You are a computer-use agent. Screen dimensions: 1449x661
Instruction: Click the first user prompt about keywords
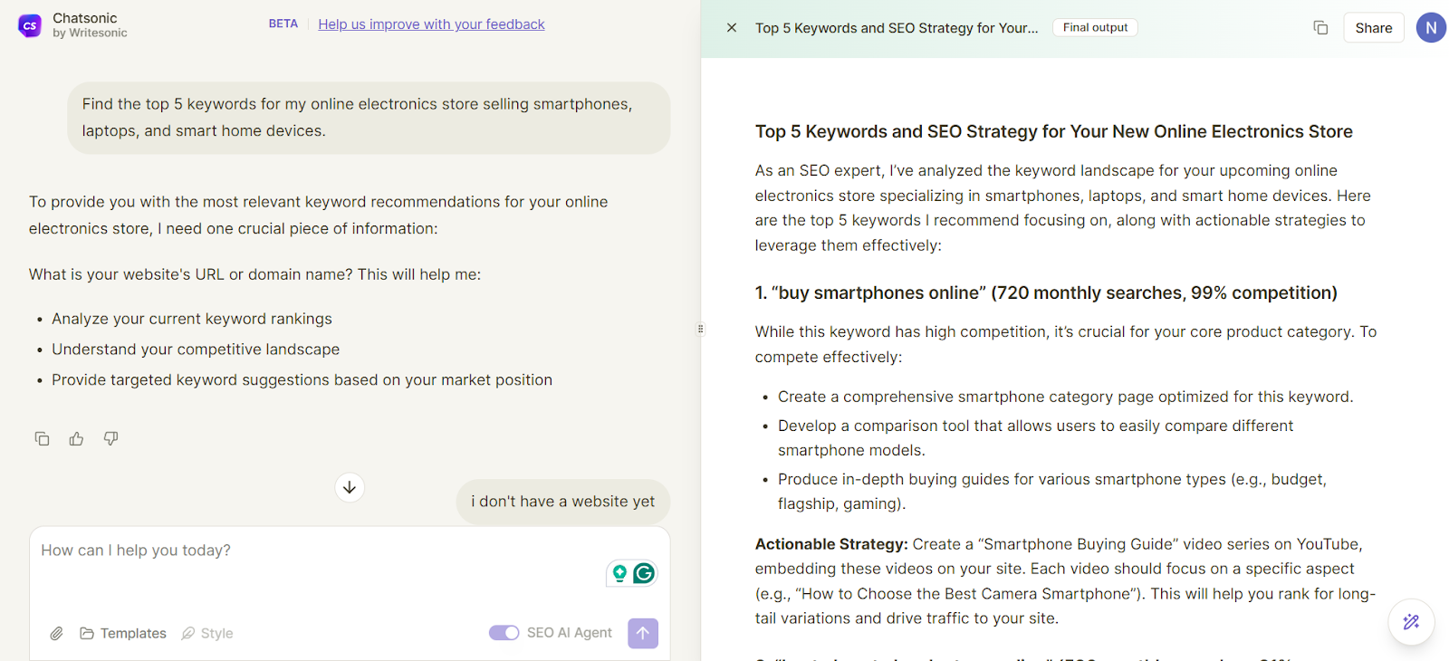[x=369, y=118]
